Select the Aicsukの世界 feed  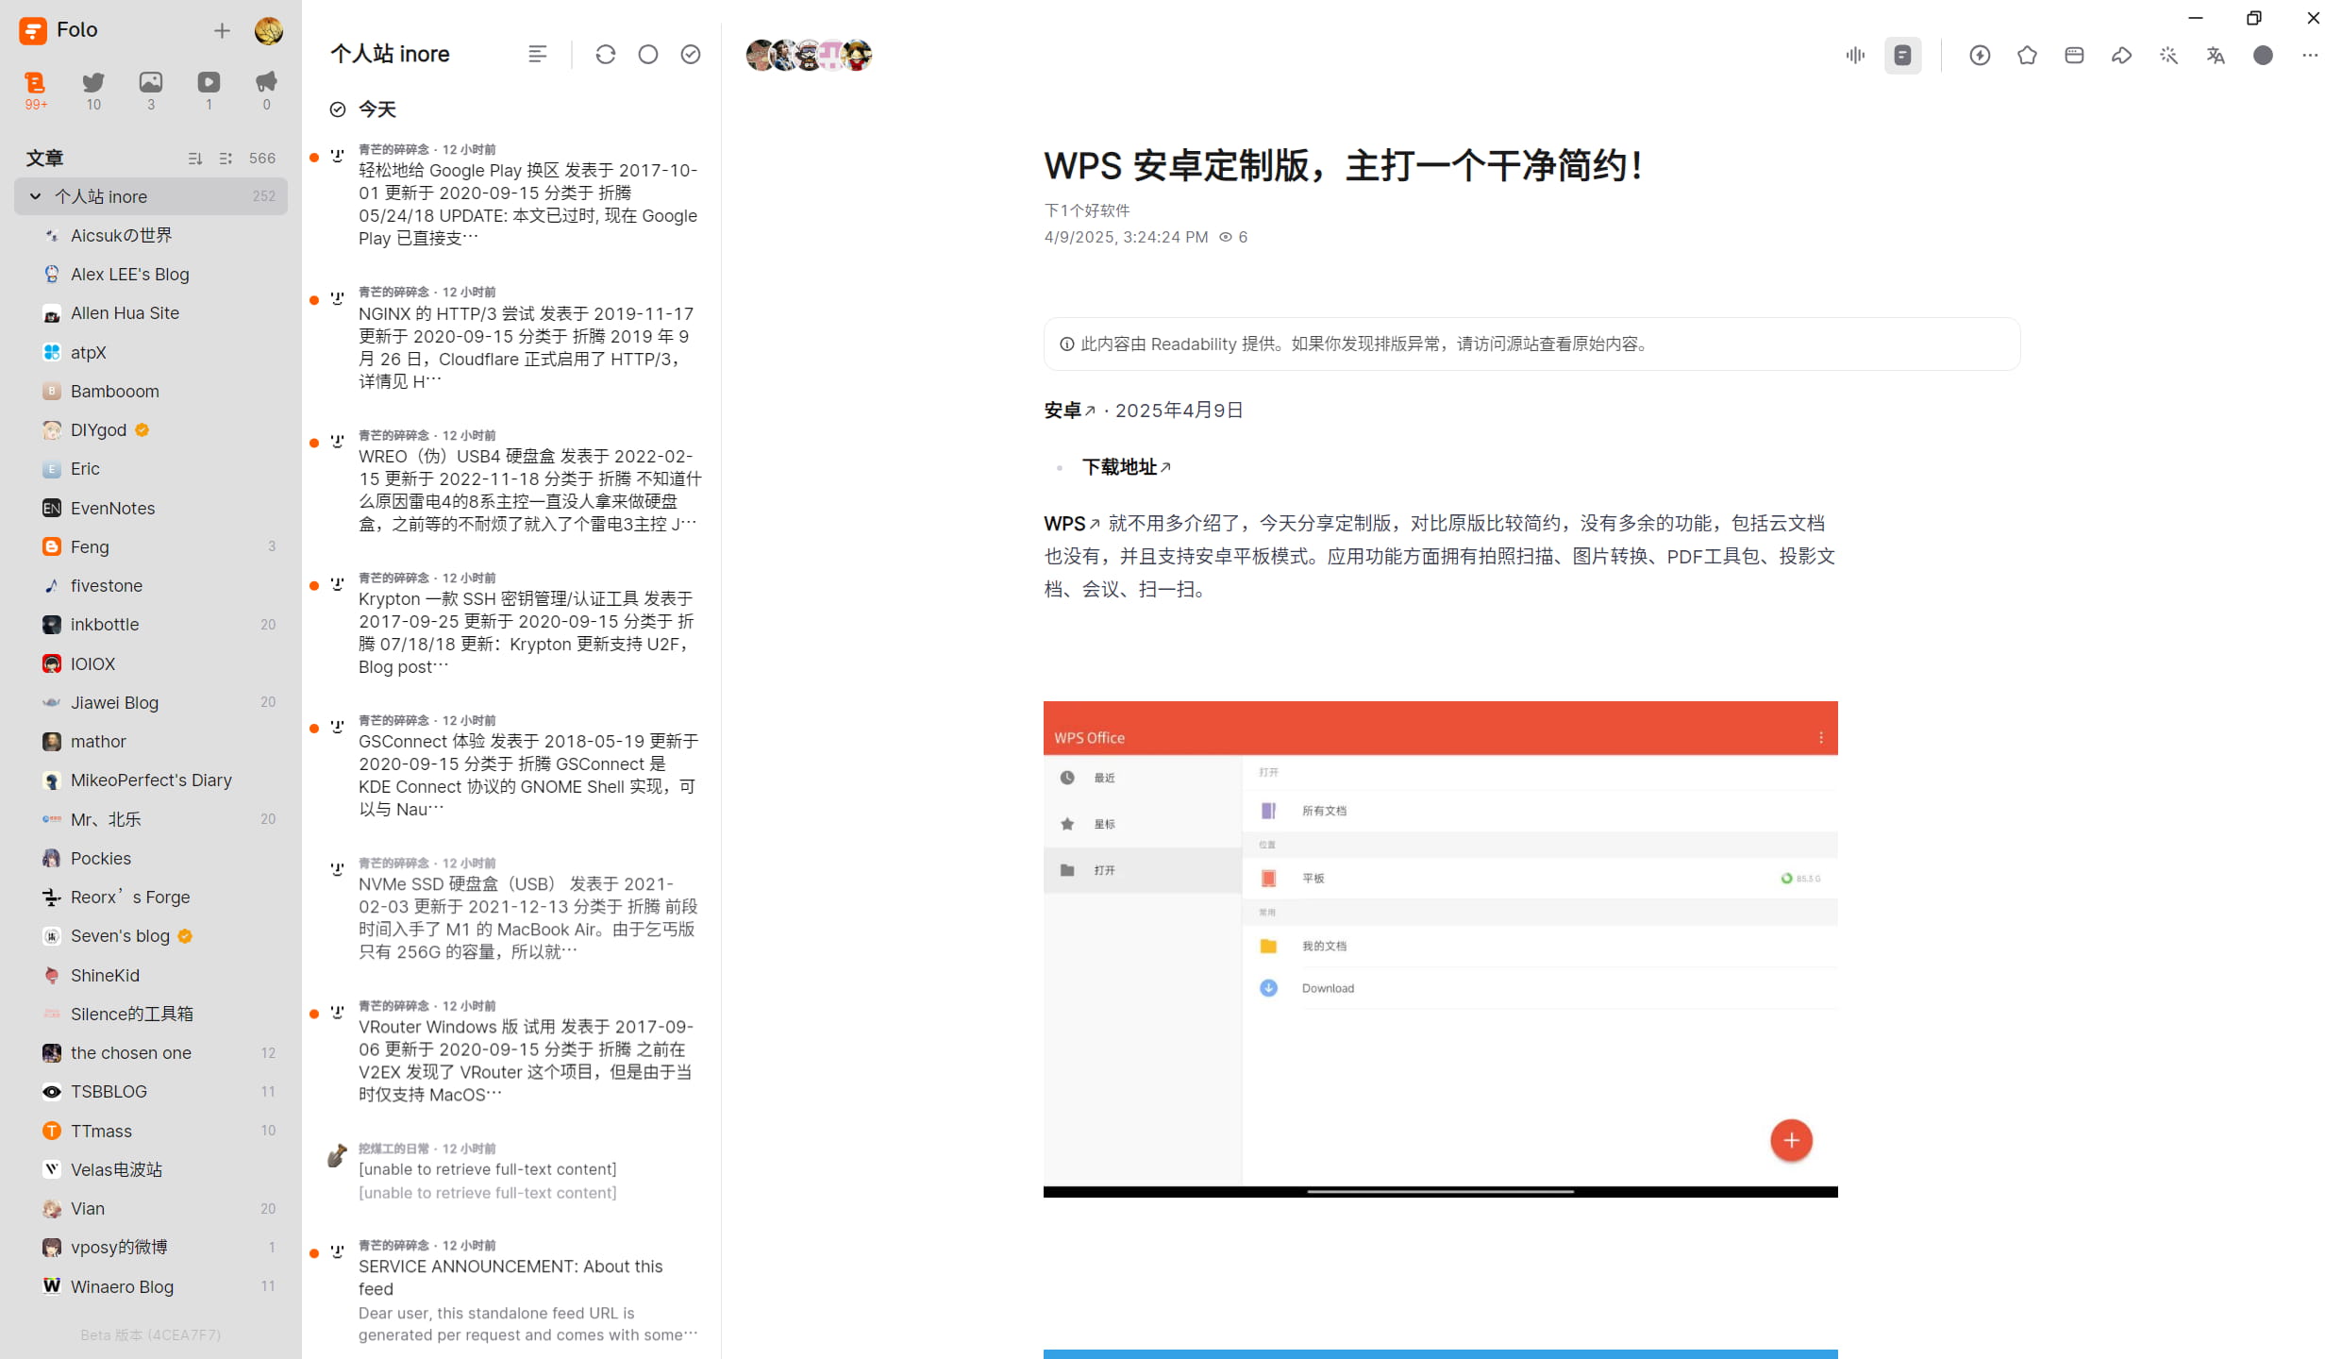coord(151,235)
